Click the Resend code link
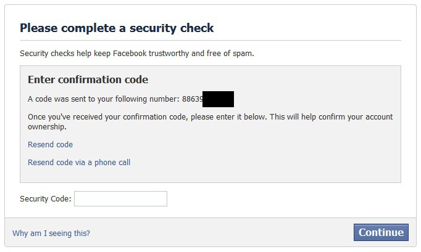 pos(50,145)
